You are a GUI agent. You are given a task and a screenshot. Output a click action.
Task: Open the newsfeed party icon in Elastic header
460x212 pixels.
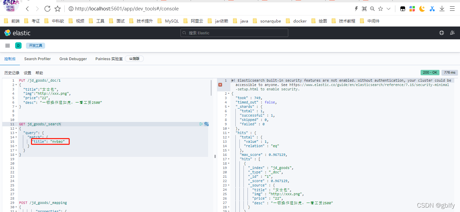(x=453, y=33)
